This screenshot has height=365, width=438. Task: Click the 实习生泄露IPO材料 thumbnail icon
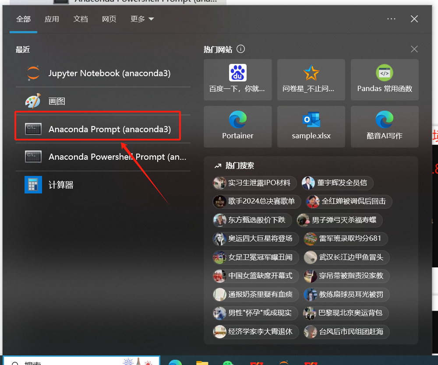(219, 183)
